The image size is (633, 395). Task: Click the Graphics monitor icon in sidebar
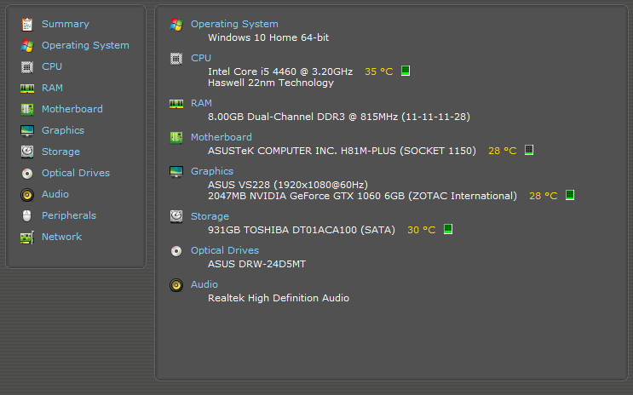pyautogui.click(x=27, y=131)
